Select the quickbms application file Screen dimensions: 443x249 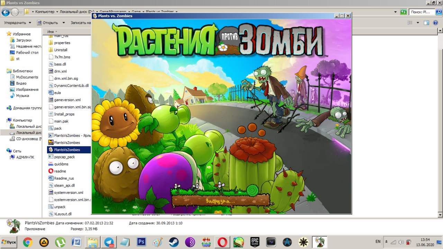click(x=58, y=164)
